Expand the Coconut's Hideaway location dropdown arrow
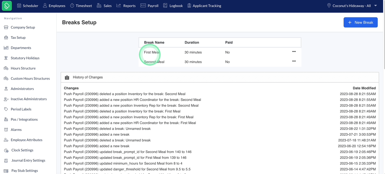The height and width of the screenshot is (174, 385). [x=376, y=6]
